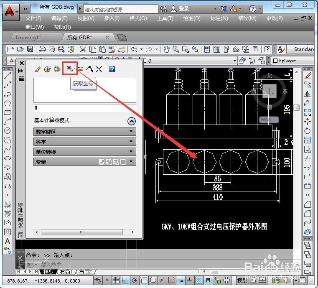Toggle Dynamic Input in status bar

coord(181,280)
